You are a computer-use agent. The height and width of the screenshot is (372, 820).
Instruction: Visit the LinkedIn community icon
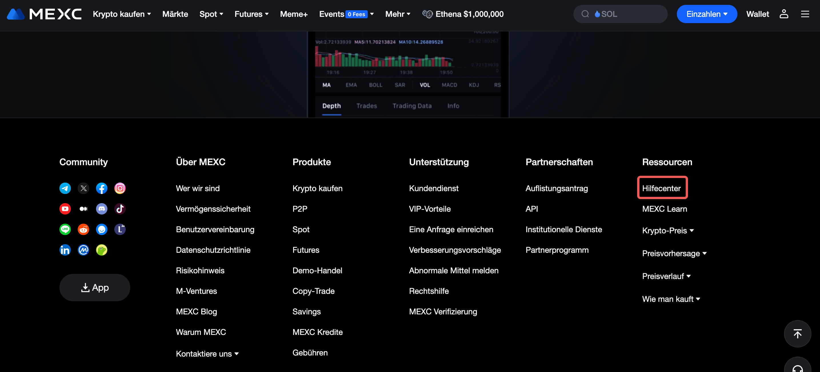click(65, 250)
